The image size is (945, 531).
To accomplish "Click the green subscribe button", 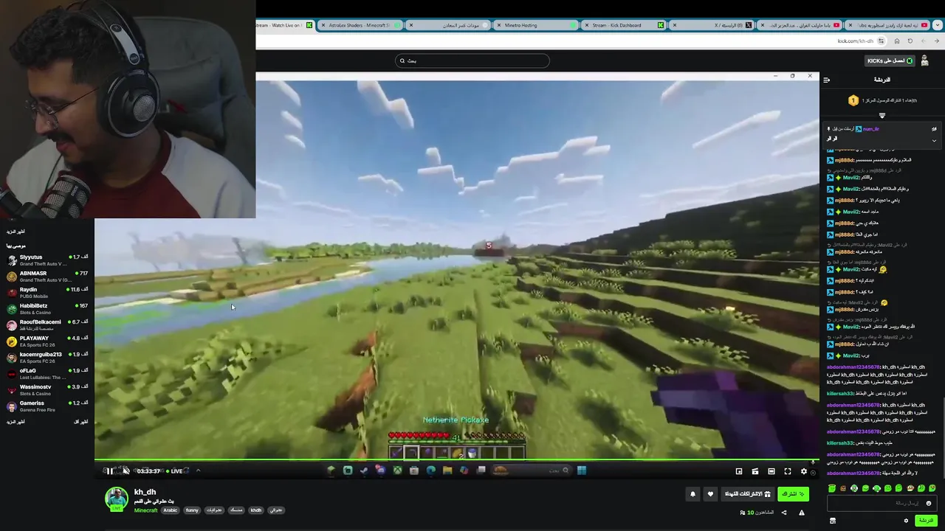I will pos(793,494).
